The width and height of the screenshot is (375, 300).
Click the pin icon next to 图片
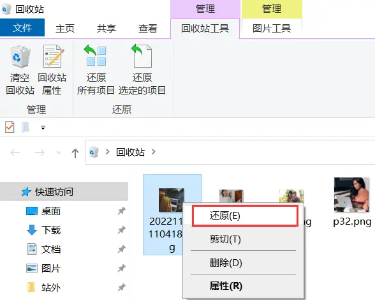(x=121, y=268)
